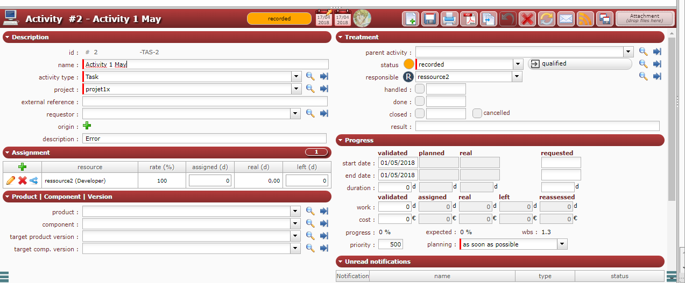Add new assignment with green plus icon
This screenshot has width=685, height=283.
22,167
